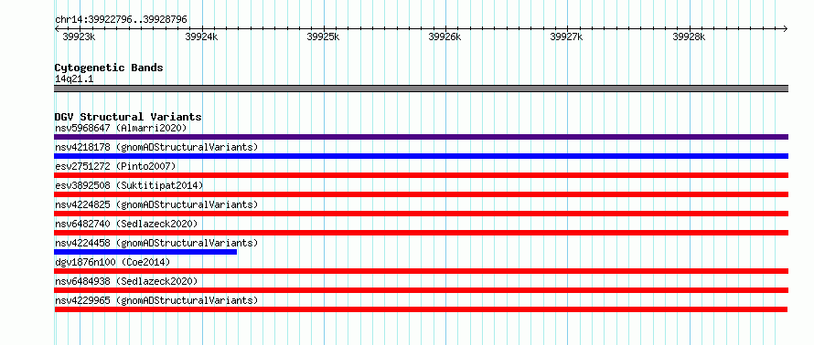Select the red nsv6484938 variant bar
Screen dimensions: 814x345
point(421,290)
